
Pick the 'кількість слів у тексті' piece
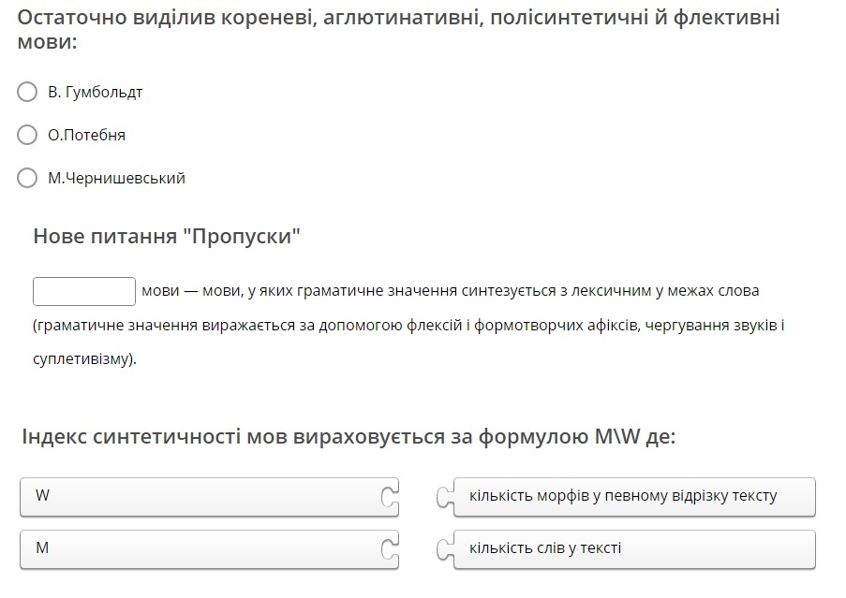[x=634, y=549]
